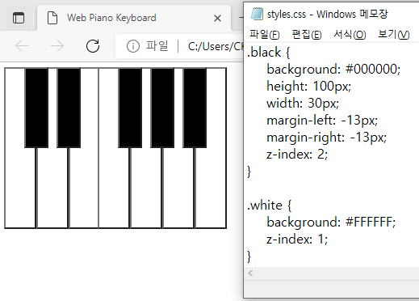Click the browser tab actions icon
Screen dimensions: 419x301
pos(19,18)
